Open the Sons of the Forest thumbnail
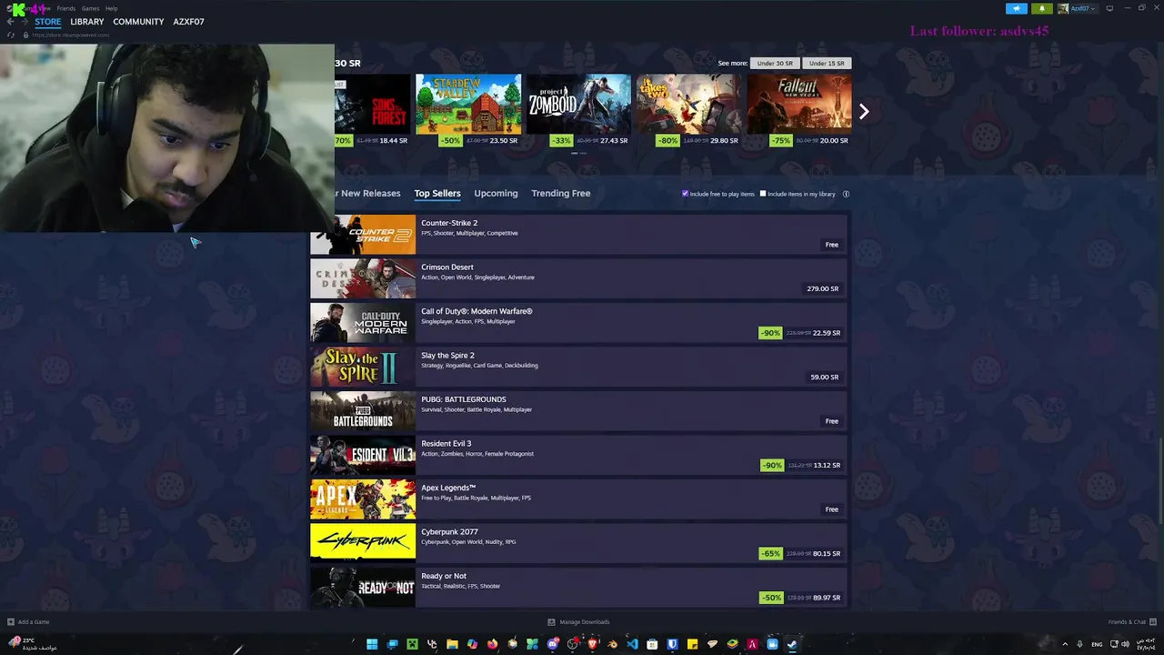 pyautogui.click(x=373, y=104)
